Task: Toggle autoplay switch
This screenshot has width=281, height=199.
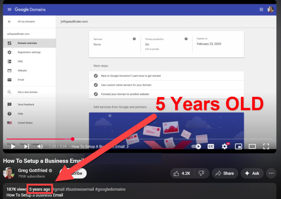Action: tap(196, 147)
